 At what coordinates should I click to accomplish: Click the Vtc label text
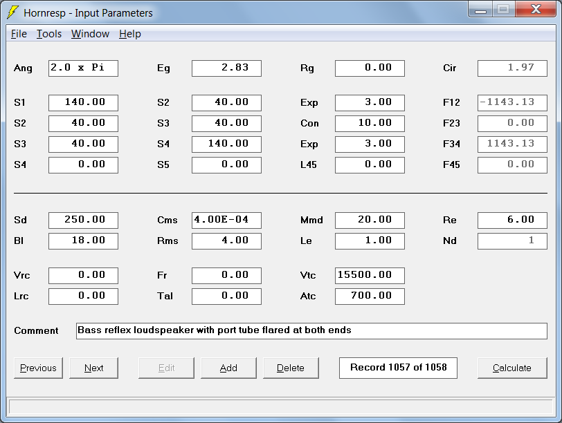[x=308, y=276]
